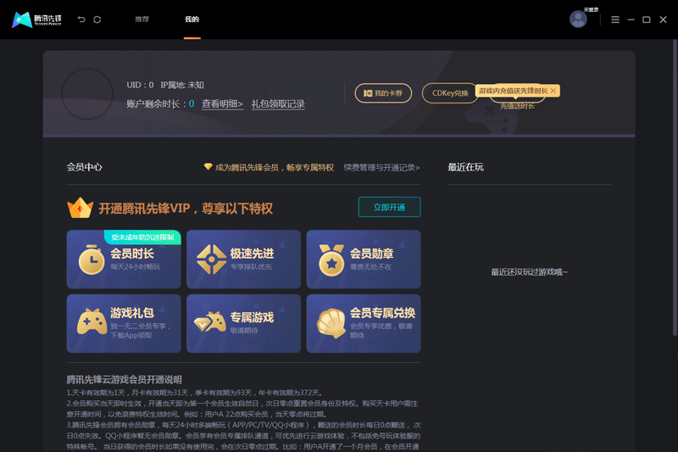Click the 受未成年防沉迷限制 badge
Screen dimensions: 678x452
click(142, 237)
